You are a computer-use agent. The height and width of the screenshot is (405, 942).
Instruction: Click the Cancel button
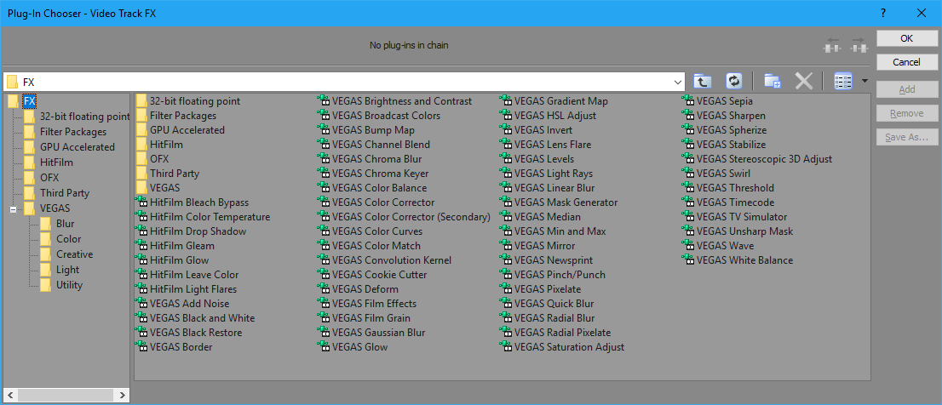pyautogui.click(x=906, y=62)
